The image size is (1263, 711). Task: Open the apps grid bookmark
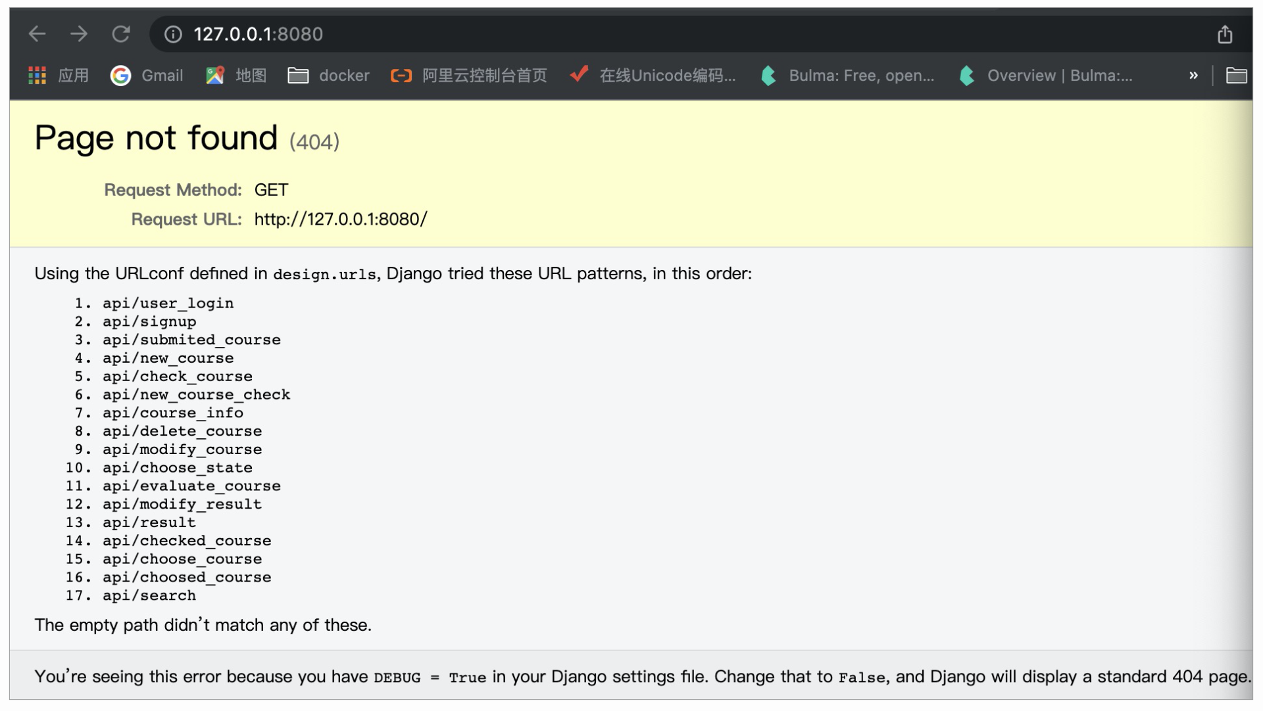pyautogui.click(x=58, y=76)
